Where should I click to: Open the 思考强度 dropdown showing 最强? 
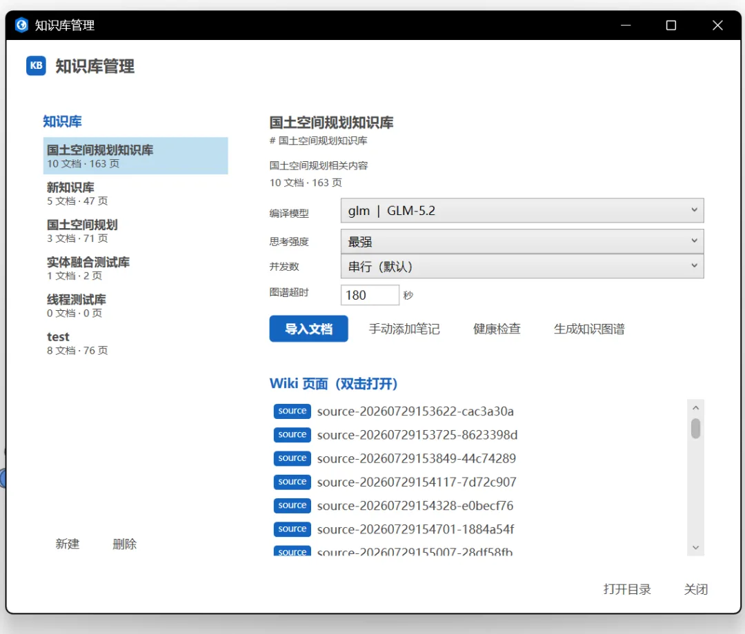tap(522, 242)
